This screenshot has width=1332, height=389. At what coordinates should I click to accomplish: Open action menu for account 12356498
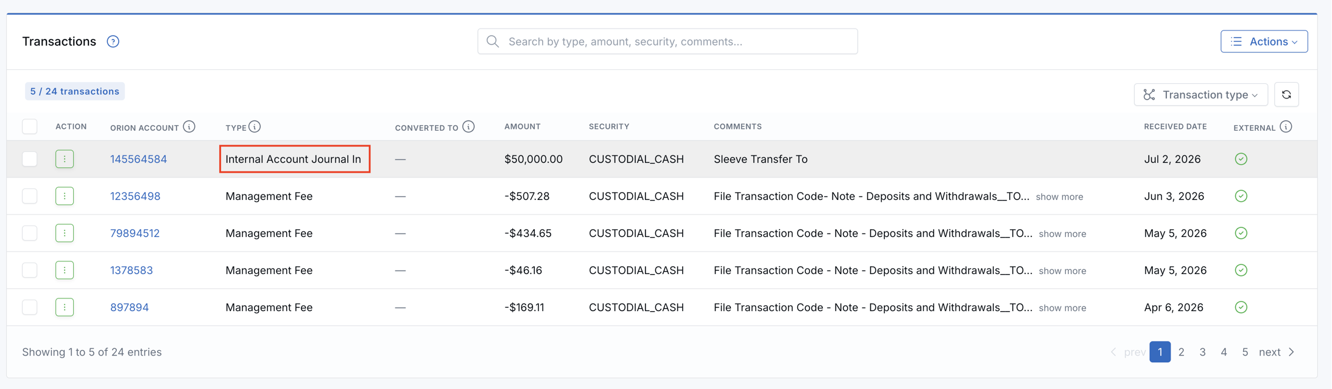pos(65,196)
